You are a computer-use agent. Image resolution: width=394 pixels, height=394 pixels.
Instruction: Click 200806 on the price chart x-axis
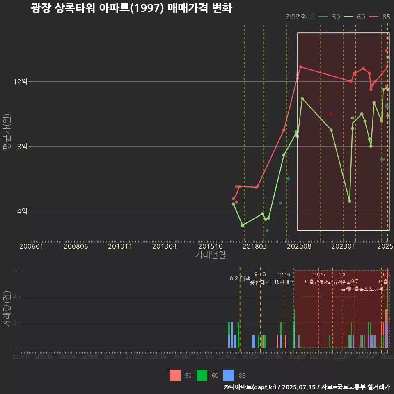click(76, 246)
